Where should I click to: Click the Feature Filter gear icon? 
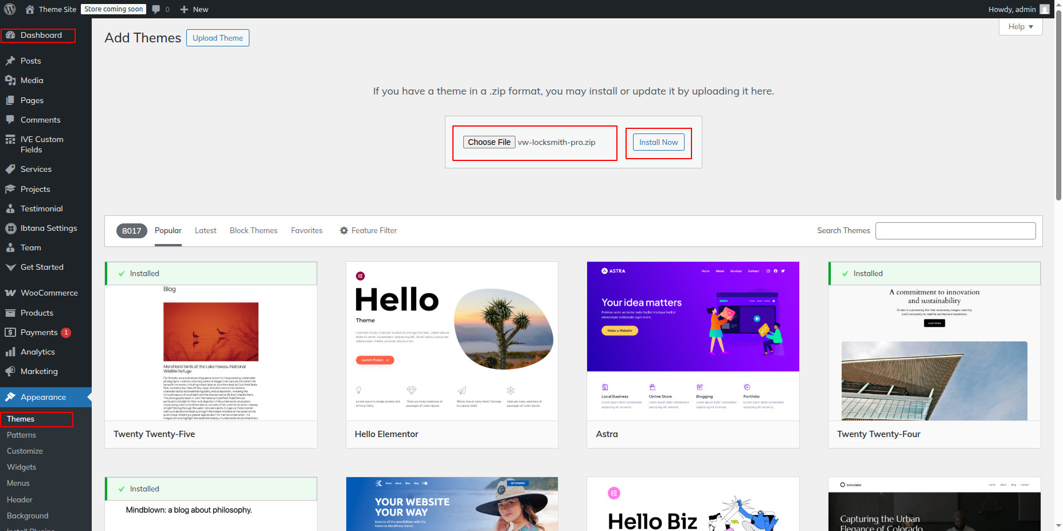[x=344, y=230]
